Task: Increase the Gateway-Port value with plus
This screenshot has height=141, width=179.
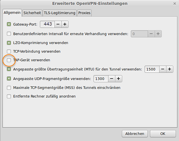Action: [x=65, y=24]
